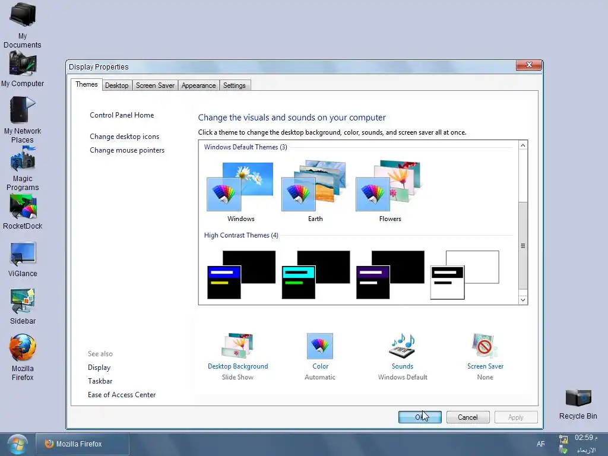Screen dimensions: 608x456
Task: Open the Recycle Bin
Action: click(x=578, y=404)
